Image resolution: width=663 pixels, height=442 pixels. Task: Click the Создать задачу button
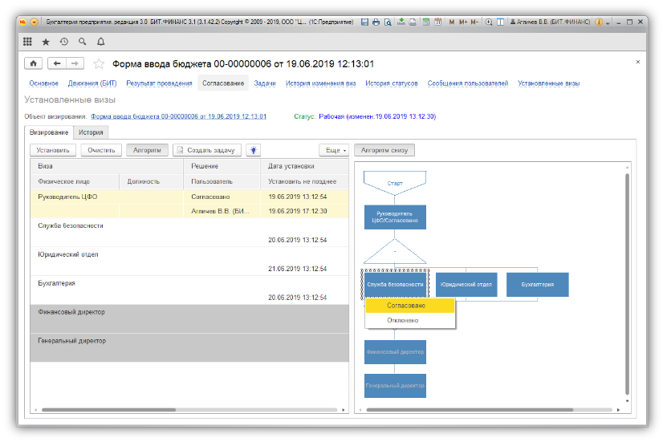tap(205, 150)
